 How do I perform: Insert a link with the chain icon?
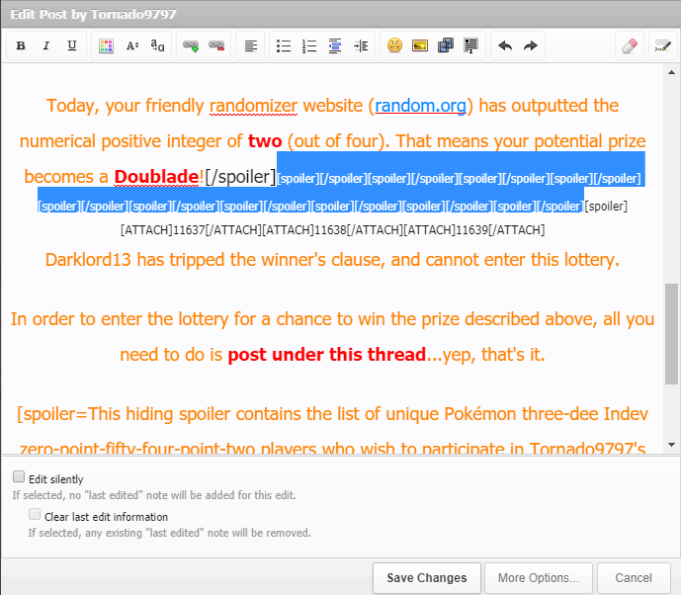pos(191,46)
